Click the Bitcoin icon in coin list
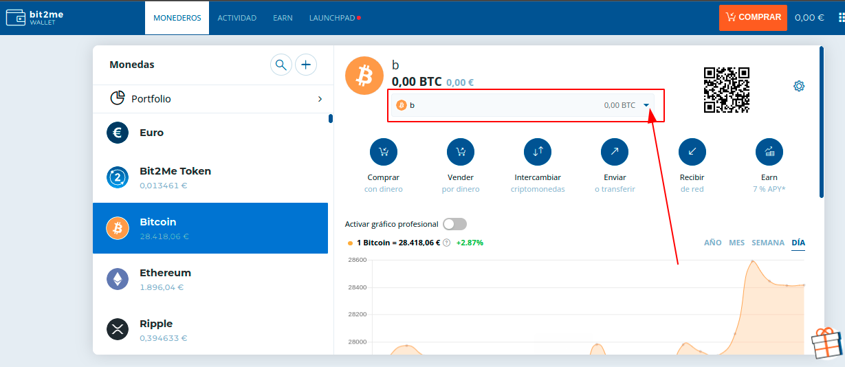Viewport: 845px width, 367px height. click(118, 228)
